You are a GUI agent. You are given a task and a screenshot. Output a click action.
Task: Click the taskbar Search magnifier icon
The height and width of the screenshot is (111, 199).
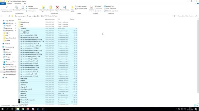click(7, 109)
